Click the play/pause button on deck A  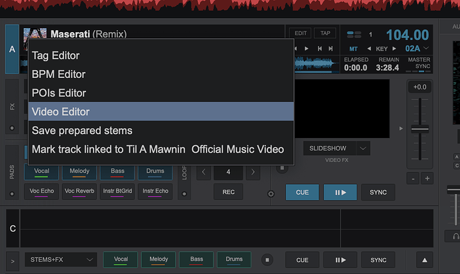coord(340,193)
